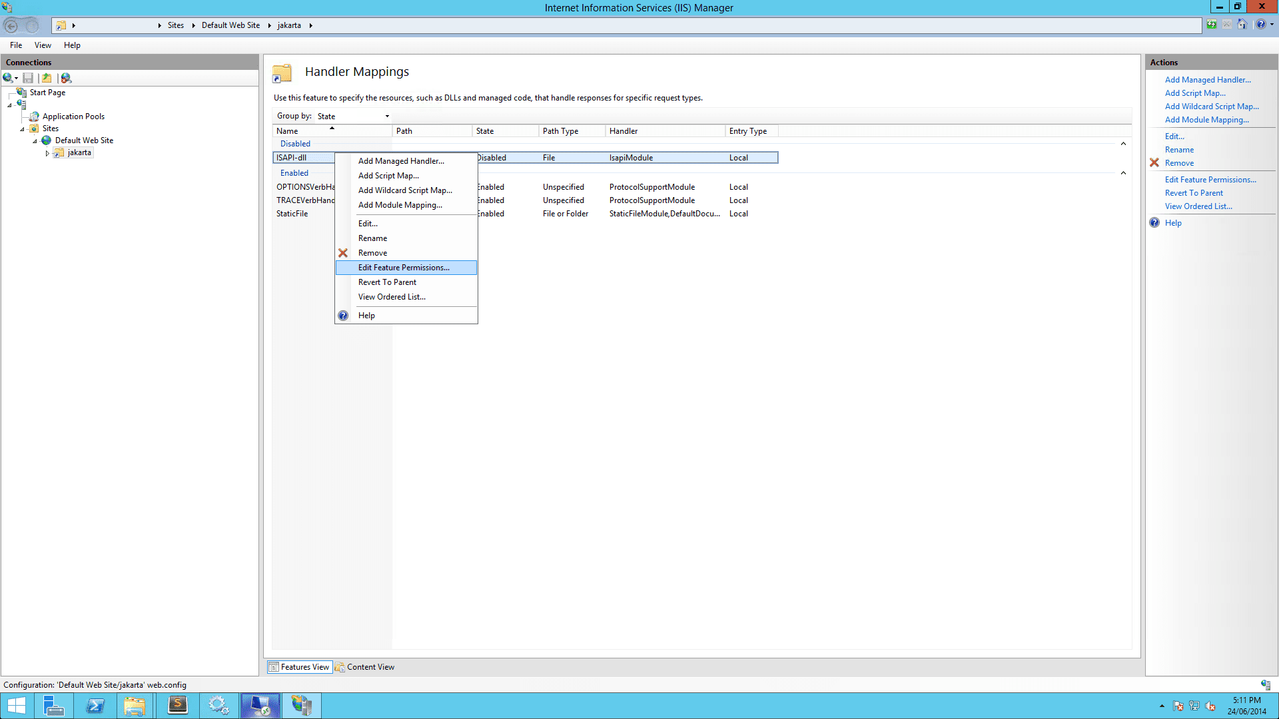Open the View menu in the menu bar
The height and width of the screenshot is (719, 1279).
(43, 45)
